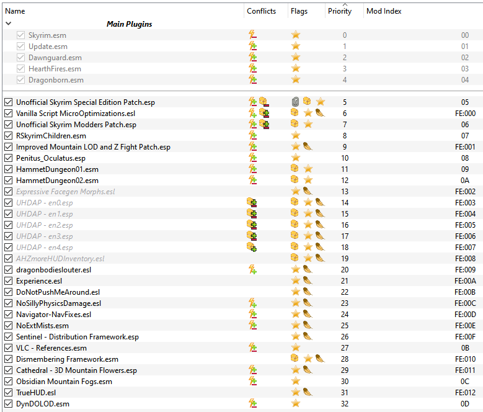Click the conflict lightning icon for dragonbodieslouter.esl

click(x=252, y=269)
